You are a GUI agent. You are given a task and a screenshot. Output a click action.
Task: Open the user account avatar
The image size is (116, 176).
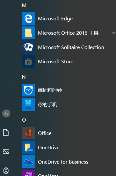[x=6, y=114]
